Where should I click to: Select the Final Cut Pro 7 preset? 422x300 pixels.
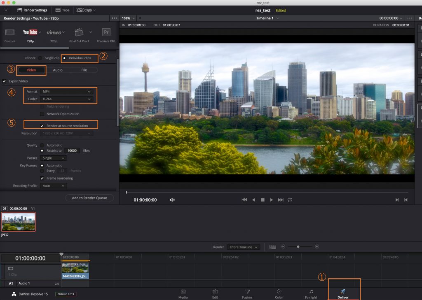(79, 35)
